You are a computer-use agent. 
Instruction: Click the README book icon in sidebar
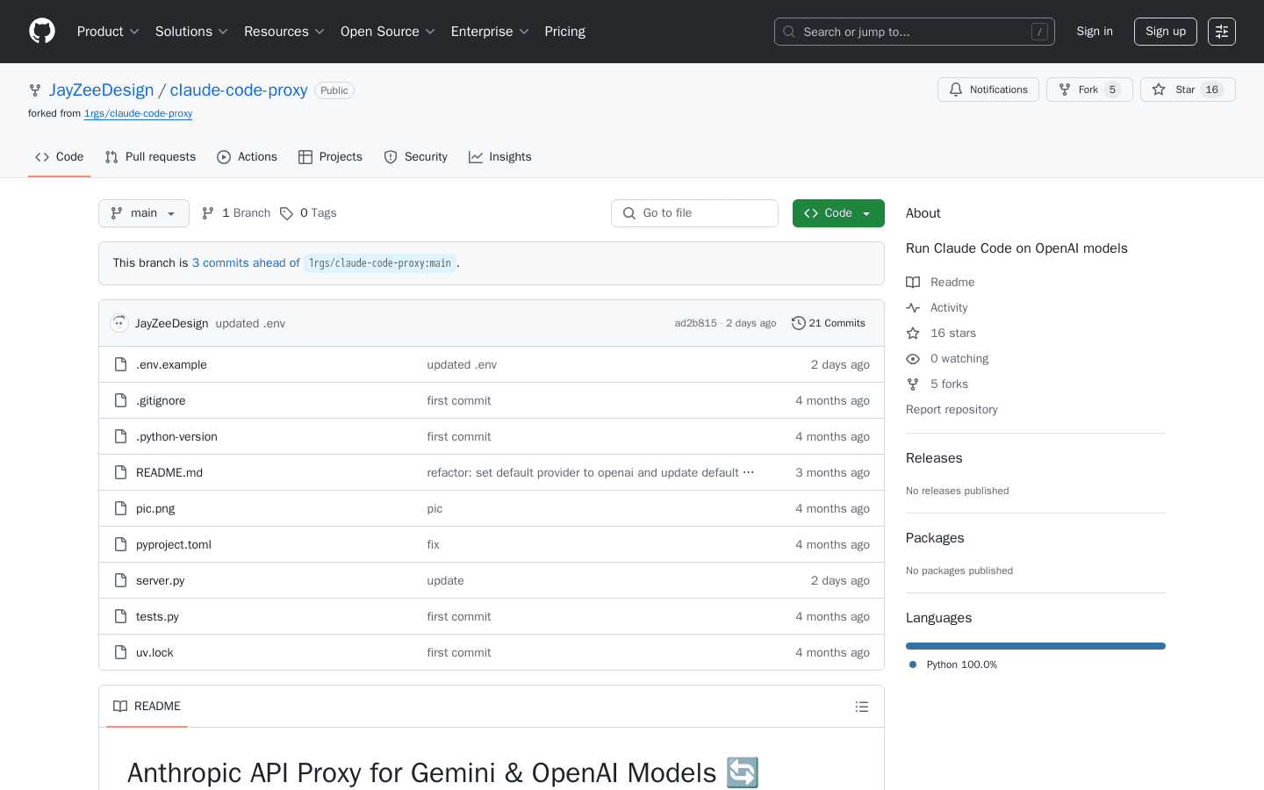tap(913, 281)
